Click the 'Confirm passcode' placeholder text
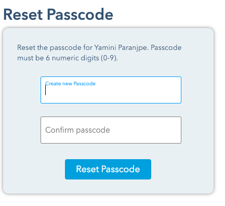 (x=77, y=130)
